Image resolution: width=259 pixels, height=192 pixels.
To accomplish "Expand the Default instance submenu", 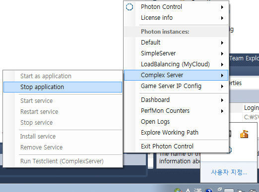I will (176, 43).
